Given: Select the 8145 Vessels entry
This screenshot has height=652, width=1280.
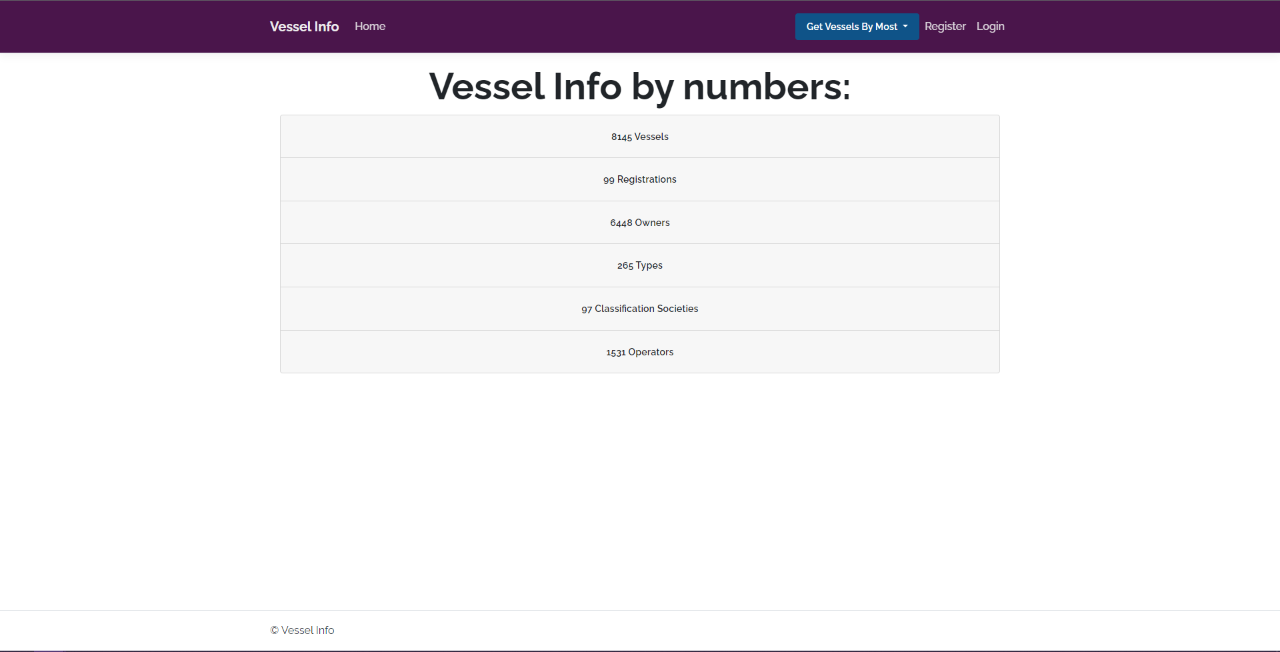Looking at the screenshot, I should pos(640,136).
